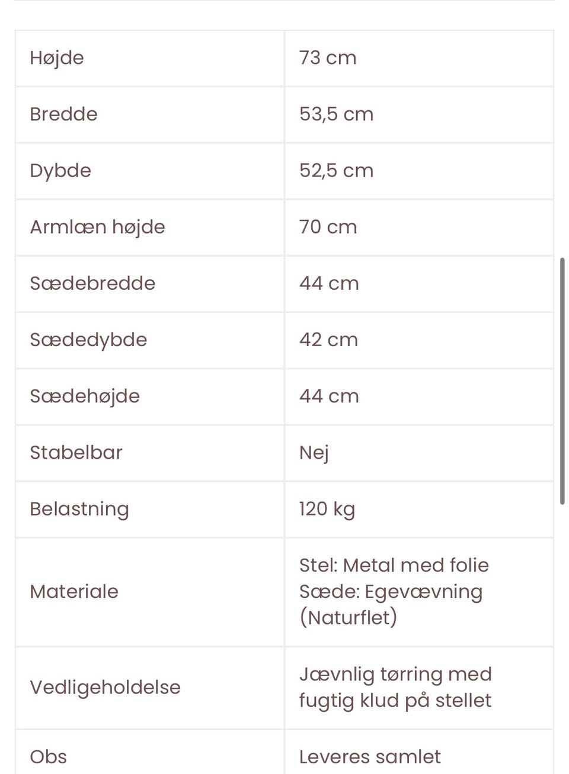Click the Materiale row label
569x774 pixels.
coord(74,591)
